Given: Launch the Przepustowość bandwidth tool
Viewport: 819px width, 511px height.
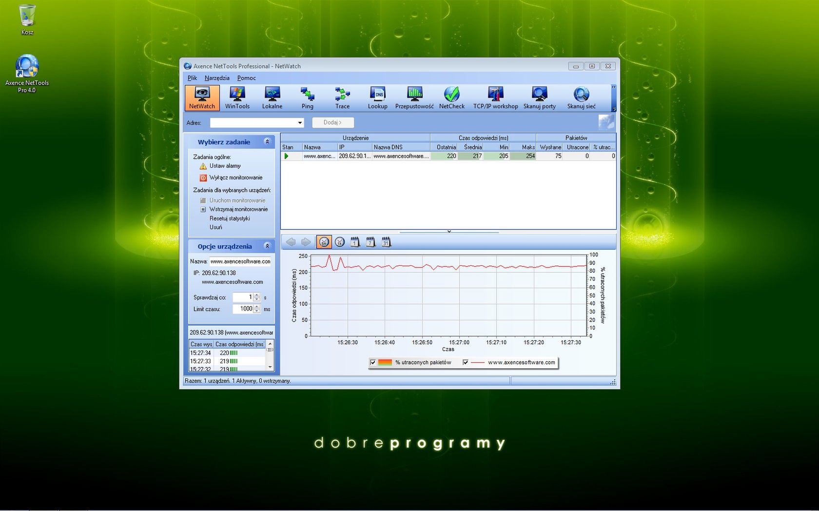Looking at the screenshot, I should point(414,98).
